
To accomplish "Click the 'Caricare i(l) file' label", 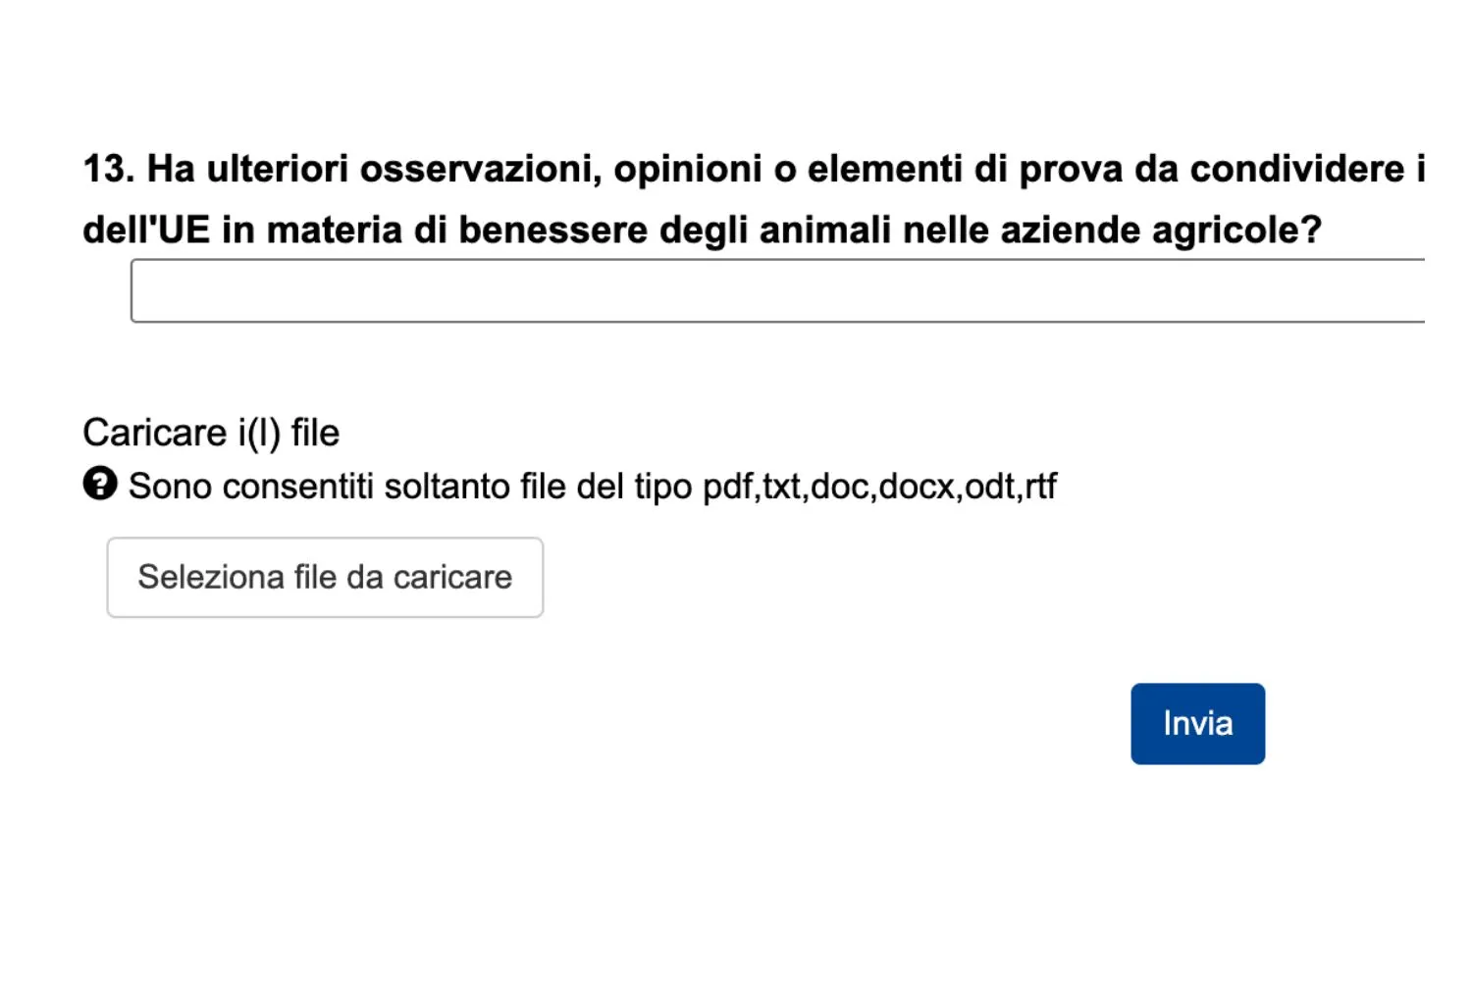I will (x=211, y=432).
